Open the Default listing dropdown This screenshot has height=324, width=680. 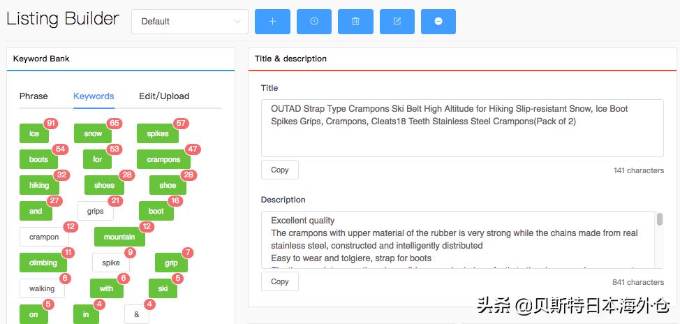[x=190, y=22]
